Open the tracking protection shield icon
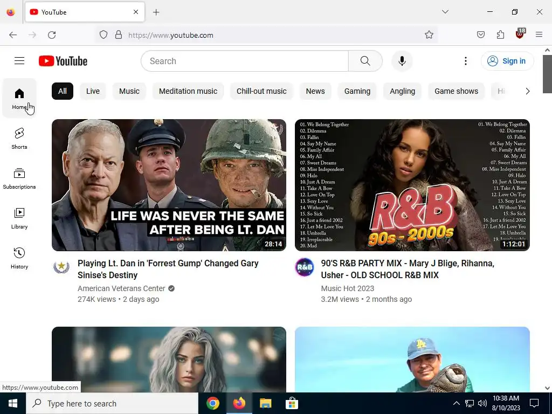 (103, 35)
